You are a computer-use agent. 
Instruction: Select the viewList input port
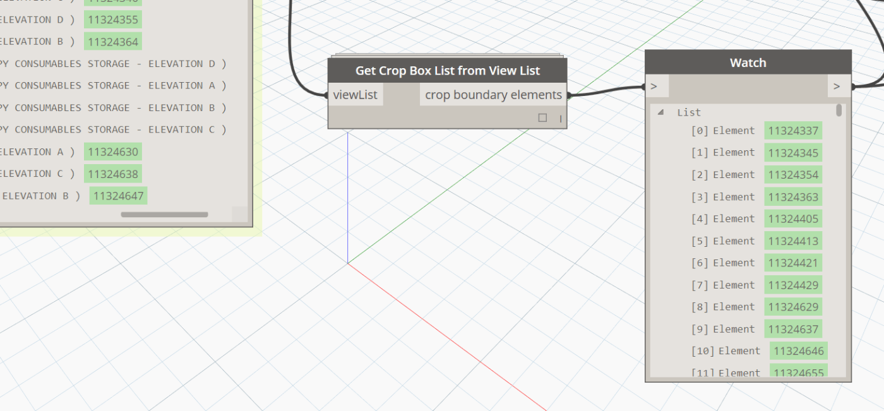coord(355,95)
